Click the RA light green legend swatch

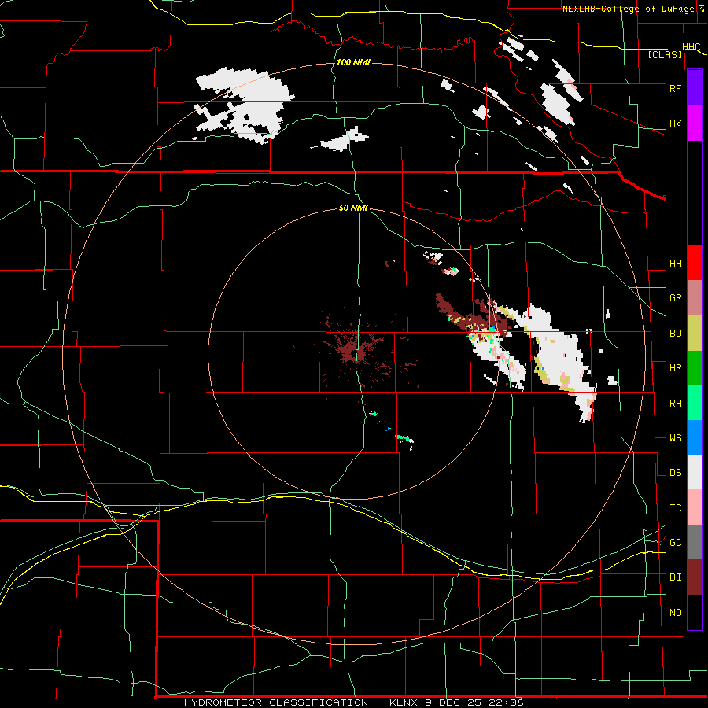click(695, 403)
